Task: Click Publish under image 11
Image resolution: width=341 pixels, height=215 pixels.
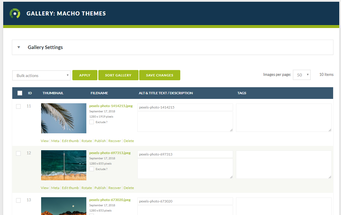Action: [100, 141]
